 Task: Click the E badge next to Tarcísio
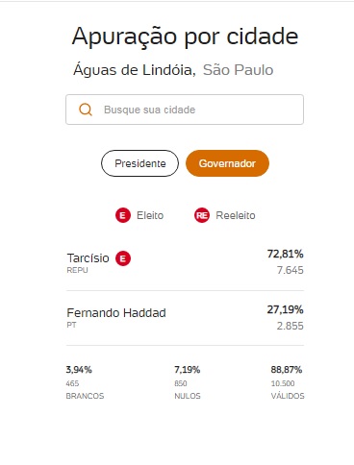point(123,258)
